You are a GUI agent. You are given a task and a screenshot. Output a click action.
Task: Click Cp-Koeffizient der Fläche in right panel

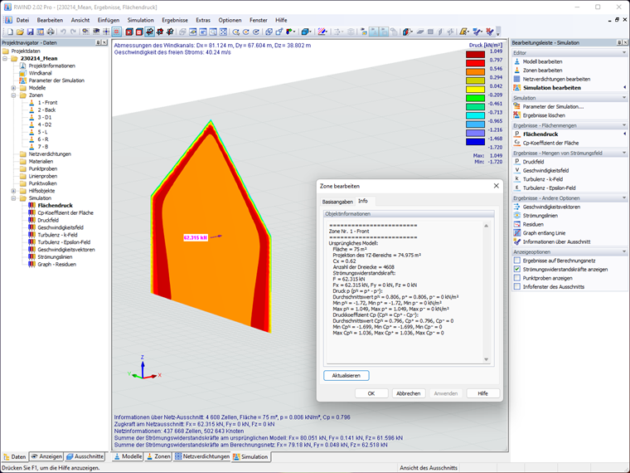pyautogui.click(x=550, y=143)
